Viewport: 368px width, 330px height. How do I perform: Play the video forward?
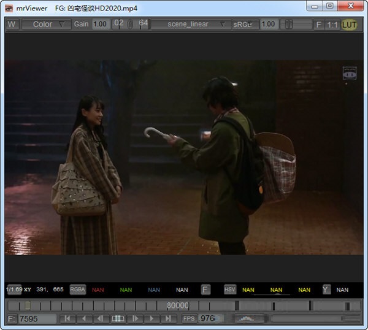coord(151,318)
